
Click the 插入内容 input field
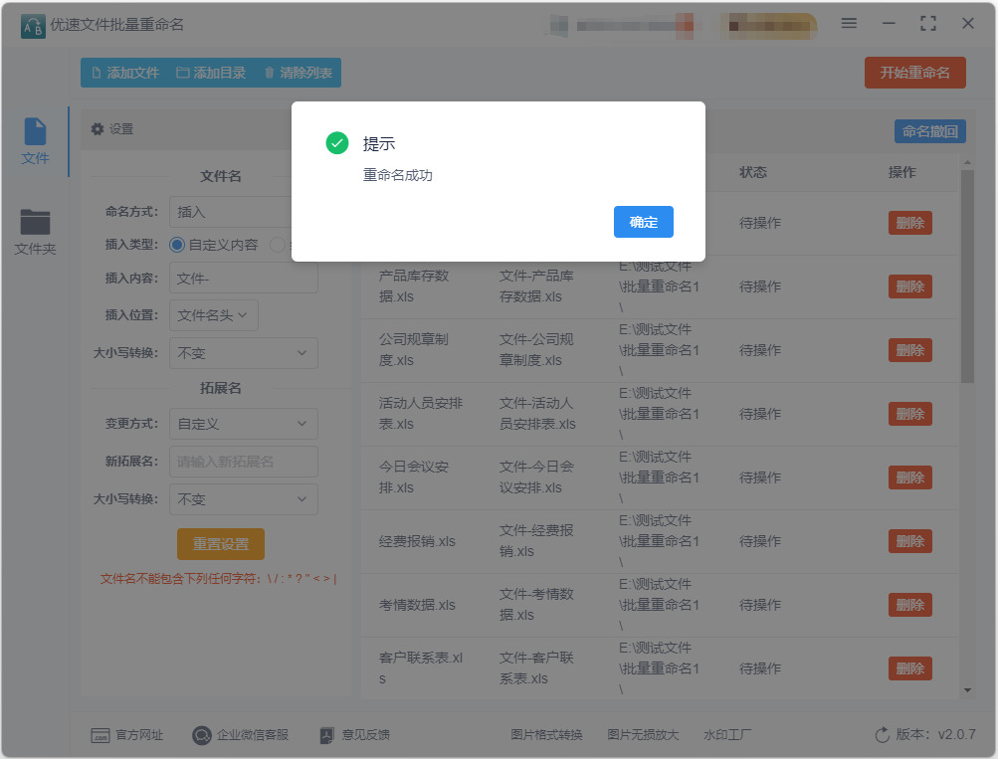click(x=243, y=278)
